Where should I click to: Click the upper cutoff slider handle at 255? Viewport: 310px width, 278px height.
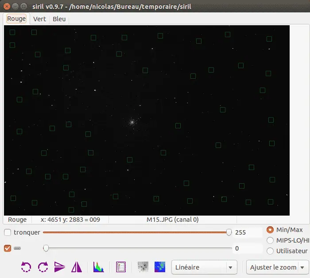[229, 232]
